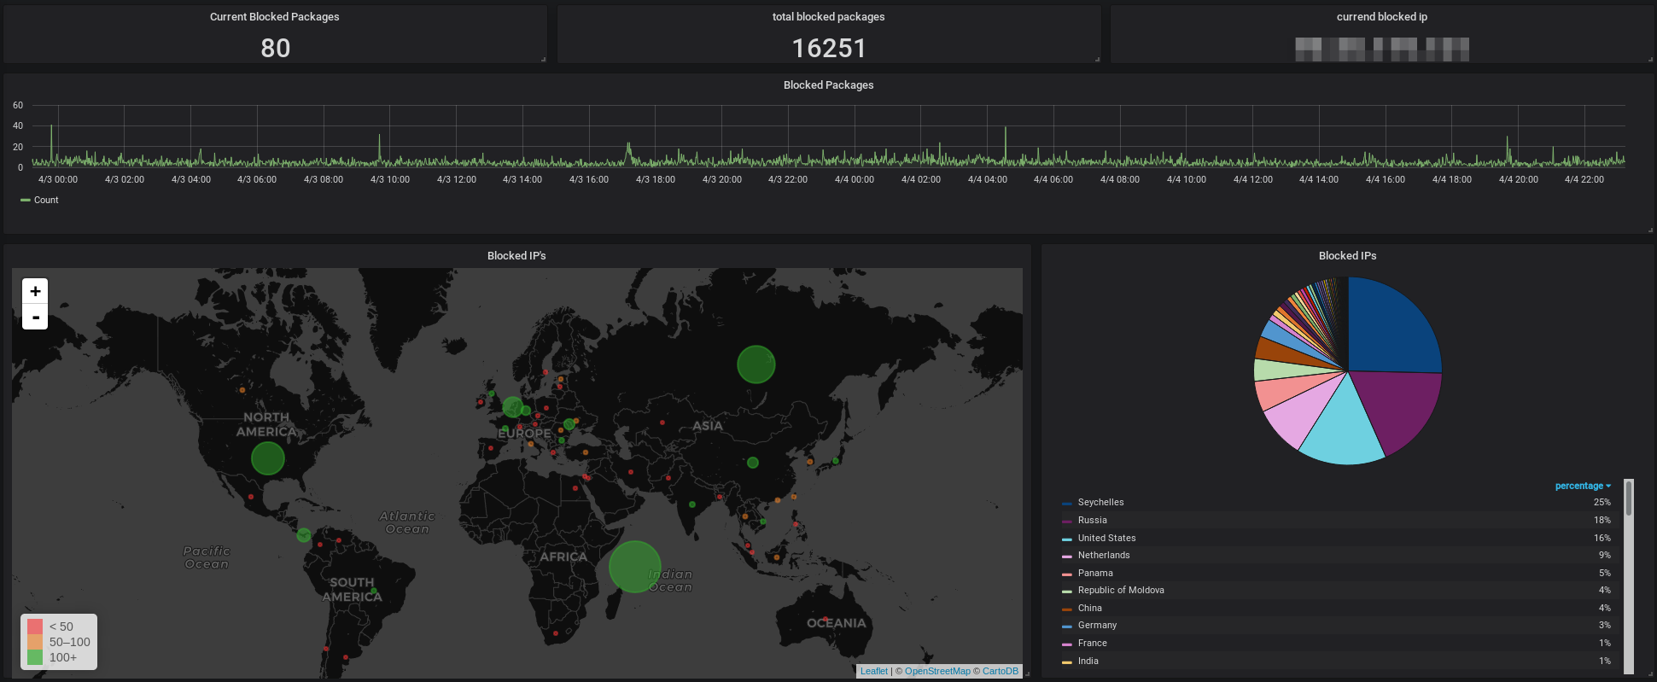Click the green circle near Indian Ocean
The width and height of the screenshot is (1657, 682).
click(x=634, y=567)
